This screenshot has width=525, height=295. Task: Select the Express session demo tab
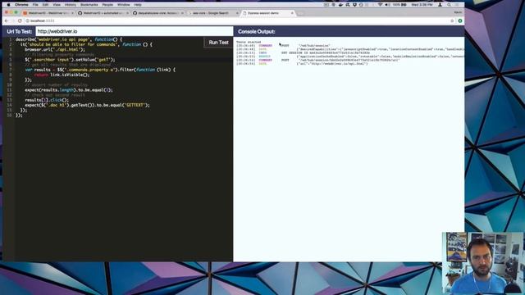pos(267,13)
